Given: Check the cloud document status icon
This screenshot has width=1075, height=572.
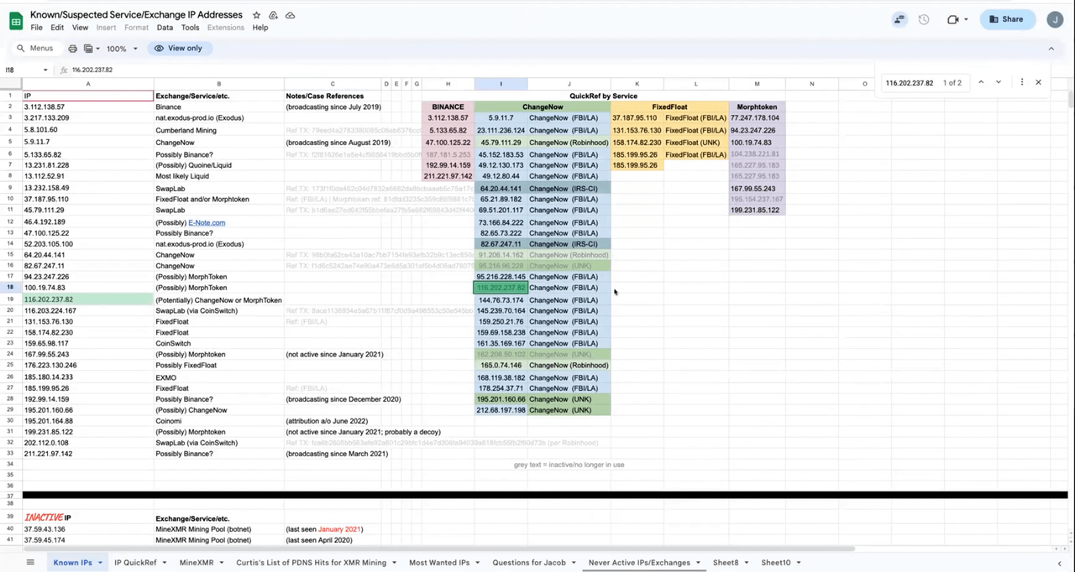Looking at the screenshot, I should point(291,15).
